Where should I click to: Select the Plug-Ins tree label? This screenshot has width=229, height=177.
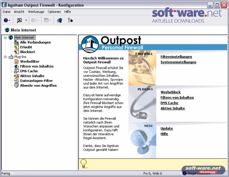click(x=20, y=57)
